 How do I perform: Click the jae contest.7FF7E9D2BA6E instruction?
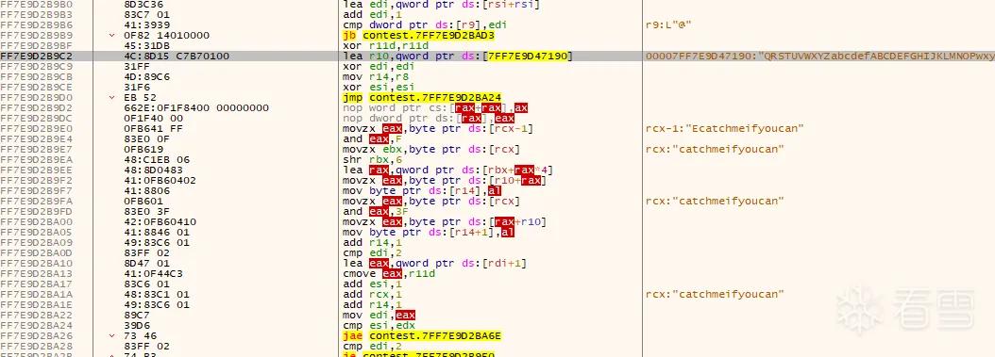pos(422,335)
